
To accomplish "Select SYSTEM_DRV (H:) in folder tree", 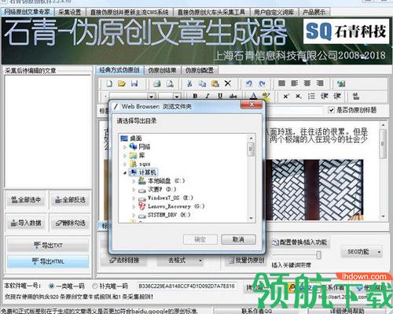I will [x=169, y=215].
